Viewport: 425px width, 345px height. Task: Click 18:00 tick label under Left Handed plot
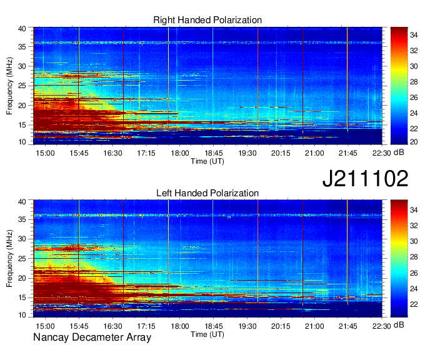click(x=180, y=326)
